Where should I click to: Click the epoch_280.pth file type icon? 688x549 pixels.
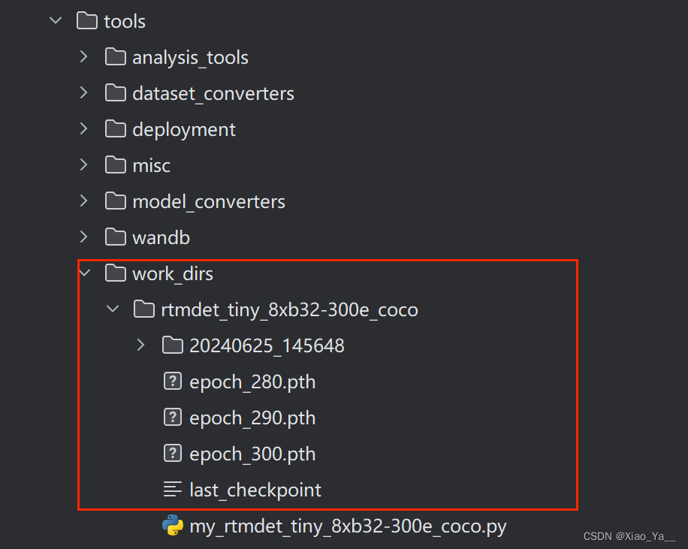(173, 382)
